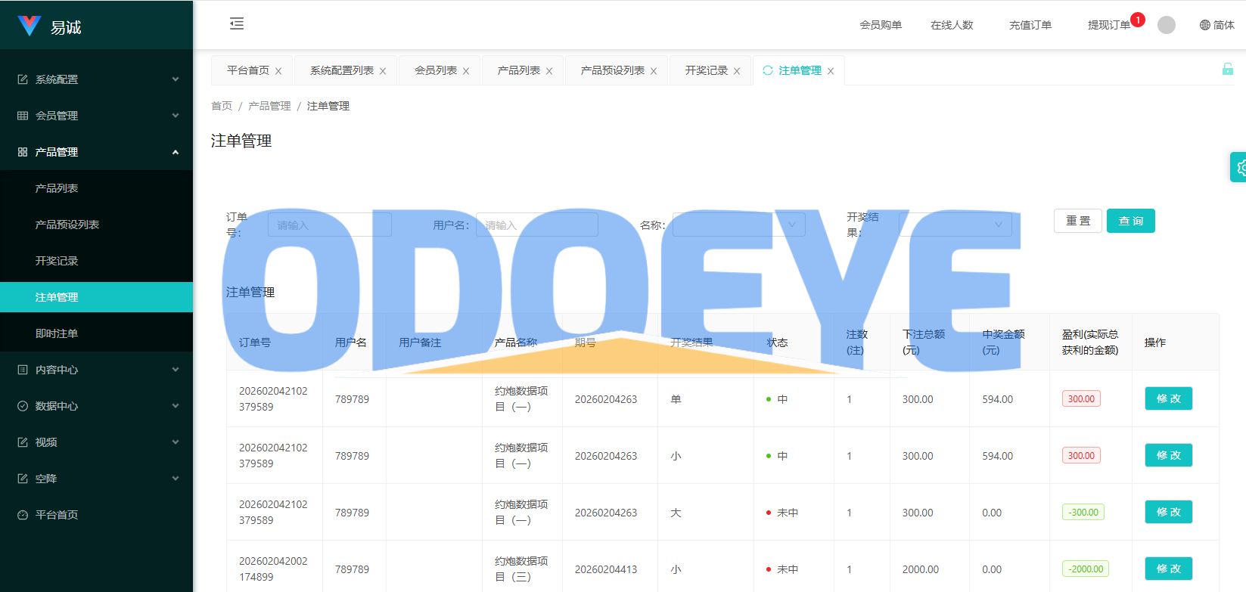
Task: Click the 用户名 input field
Action: [537, 225]
